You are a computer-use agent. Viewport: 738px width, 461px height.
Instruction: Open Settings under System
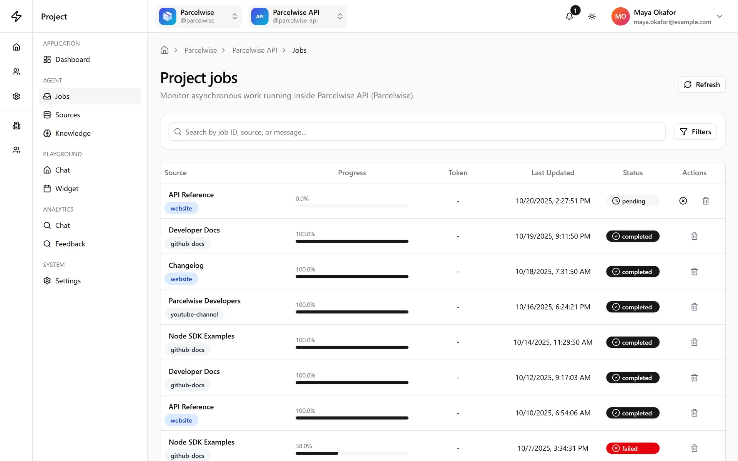90,280
